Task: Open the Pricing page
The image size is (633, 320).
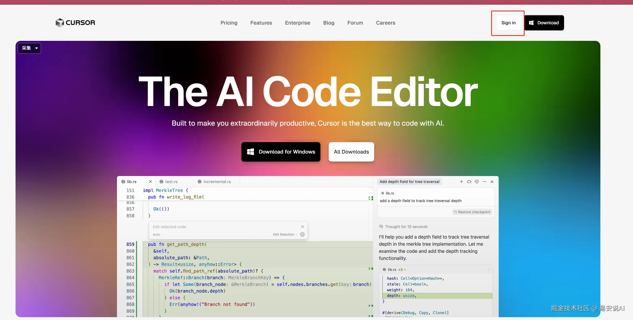Action: pyautogui.click(x=229, y=23)
